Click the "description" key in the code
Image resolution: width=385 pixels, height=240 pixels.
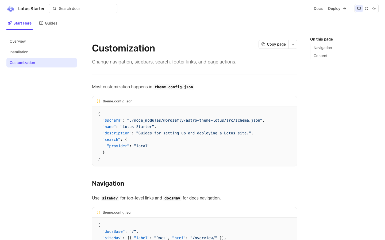[117, 133]
